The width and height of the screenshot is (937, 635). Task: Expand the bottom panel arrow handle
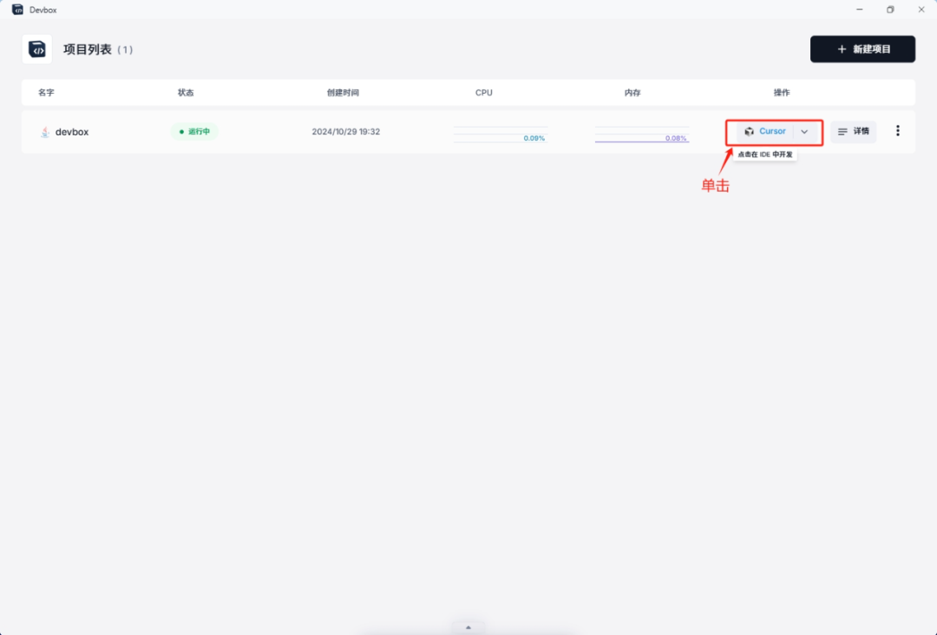tap(468, 627)
